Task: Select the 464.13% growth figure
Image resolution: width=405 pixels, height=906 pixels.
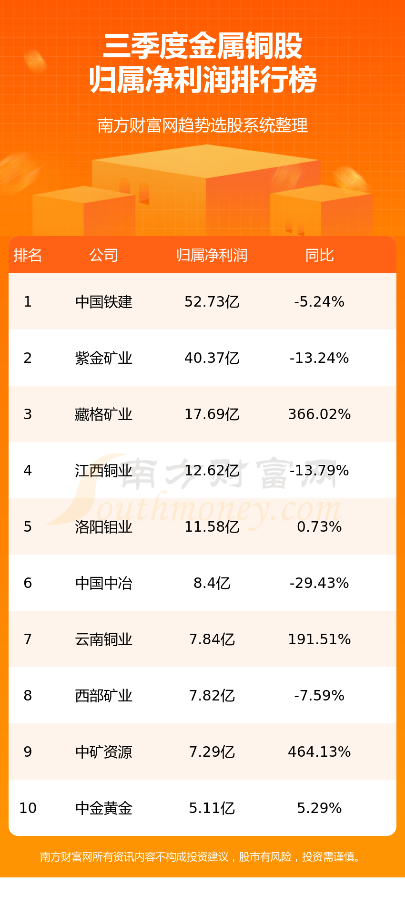Action: 319,752
